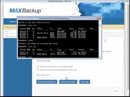Click the Restore button
130x97 pixels.
(116, 91)
